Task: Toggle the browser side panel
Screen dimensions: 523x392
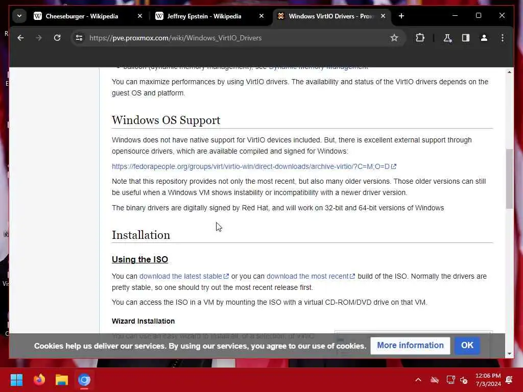Action: (x=466, y=38)
